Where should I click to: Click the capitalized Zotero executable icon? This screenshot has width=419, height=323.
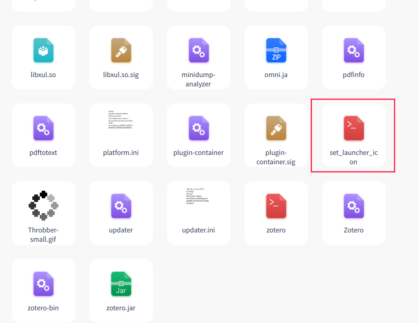click(x=354, y=206)
